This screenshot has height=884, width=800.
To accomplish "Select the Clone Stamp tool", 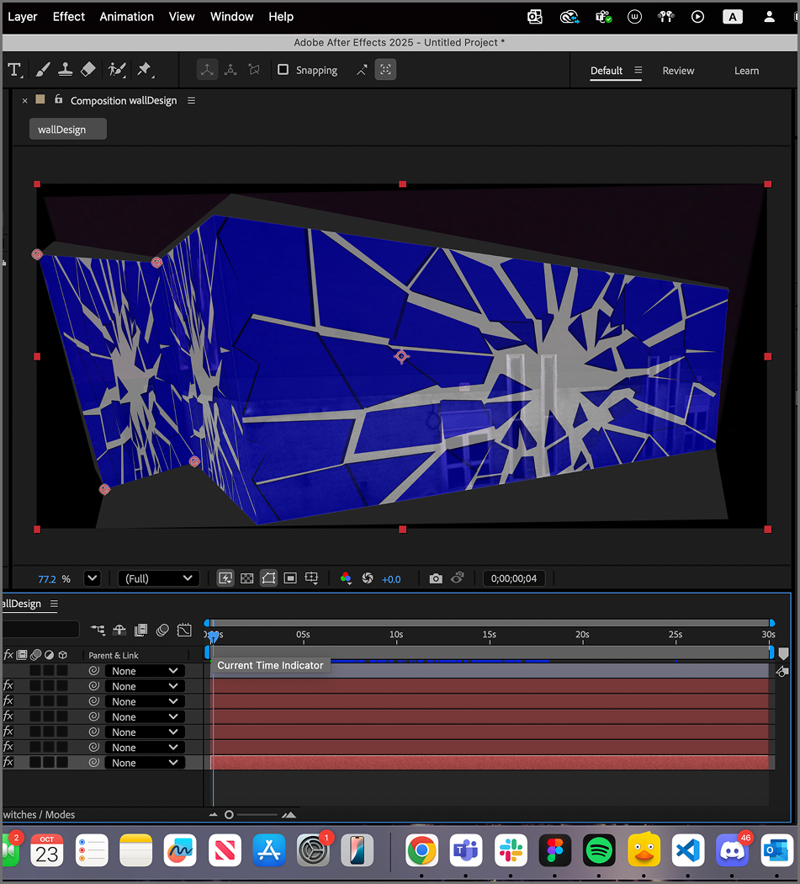I will coord(66,70).
